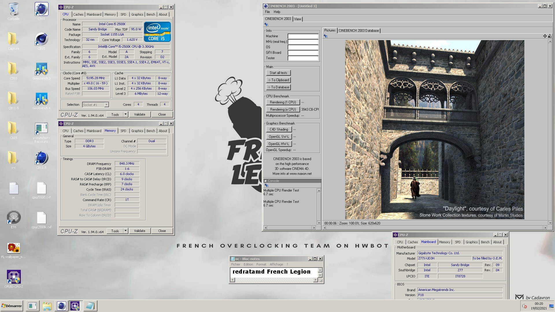Select the CINEBENCH 2003 Database tab
Screen dimensions: 555x312
coord(358,31)
